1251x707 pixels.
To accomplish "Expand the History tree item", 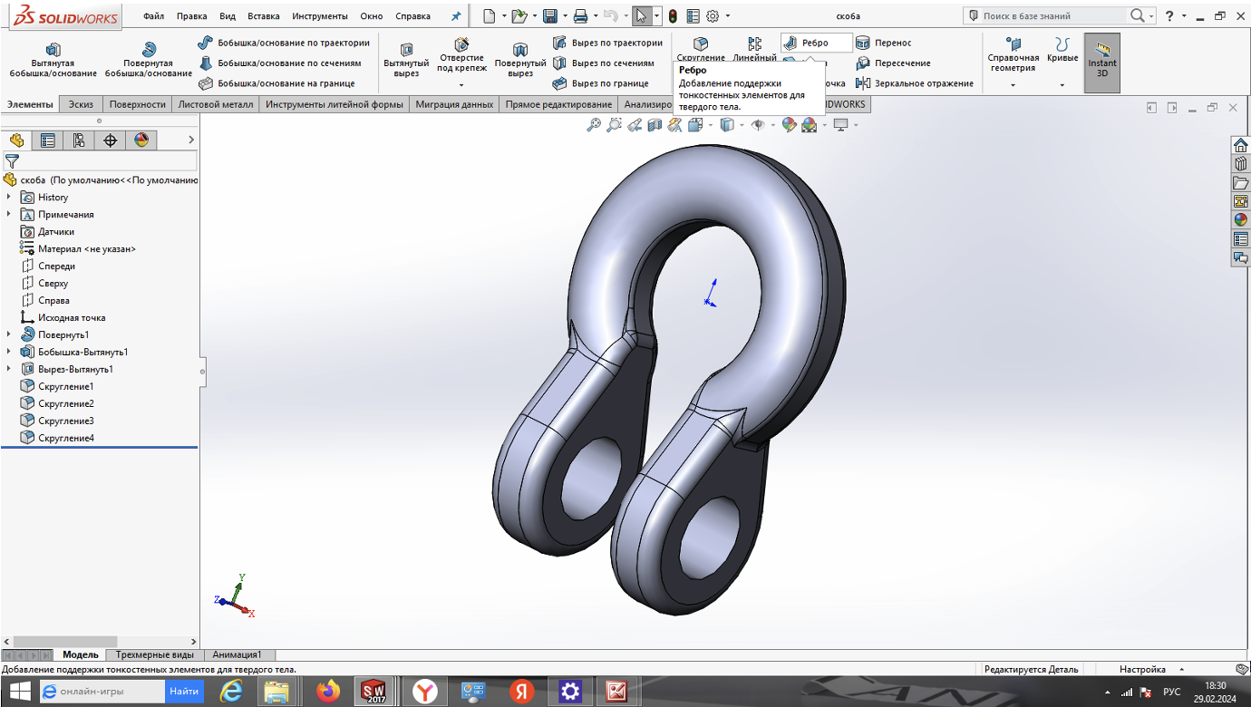I will tap(9, 197).
